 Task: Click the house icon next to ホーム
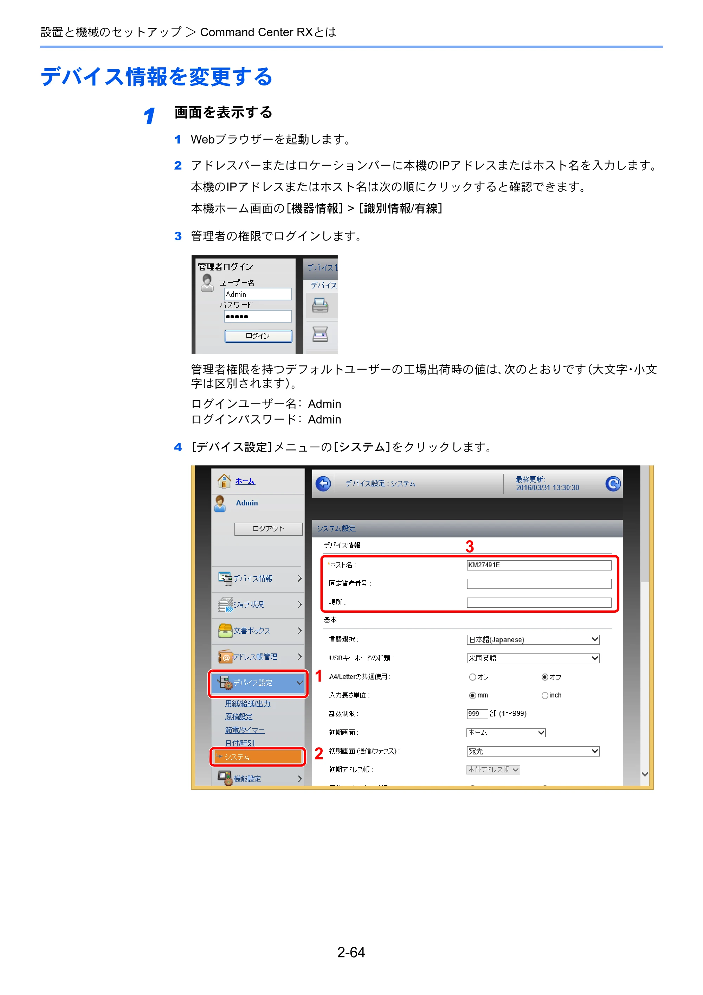pyautogui.click(x=224, y=480)
